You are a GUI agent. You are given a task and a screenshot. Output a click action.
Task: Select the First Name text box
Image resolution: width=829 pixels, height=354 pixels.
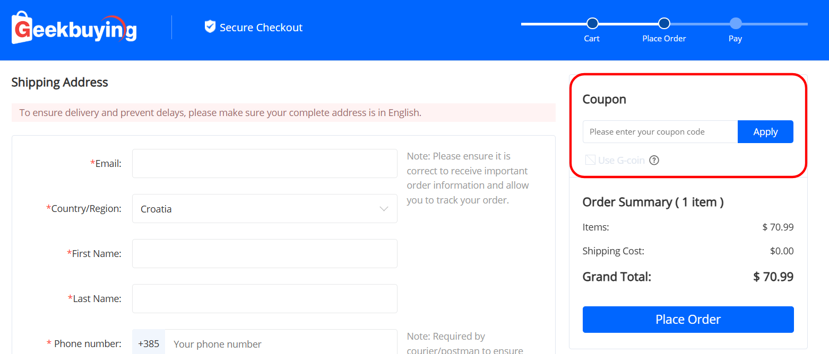pyautogui.click(x=264, y=254)
